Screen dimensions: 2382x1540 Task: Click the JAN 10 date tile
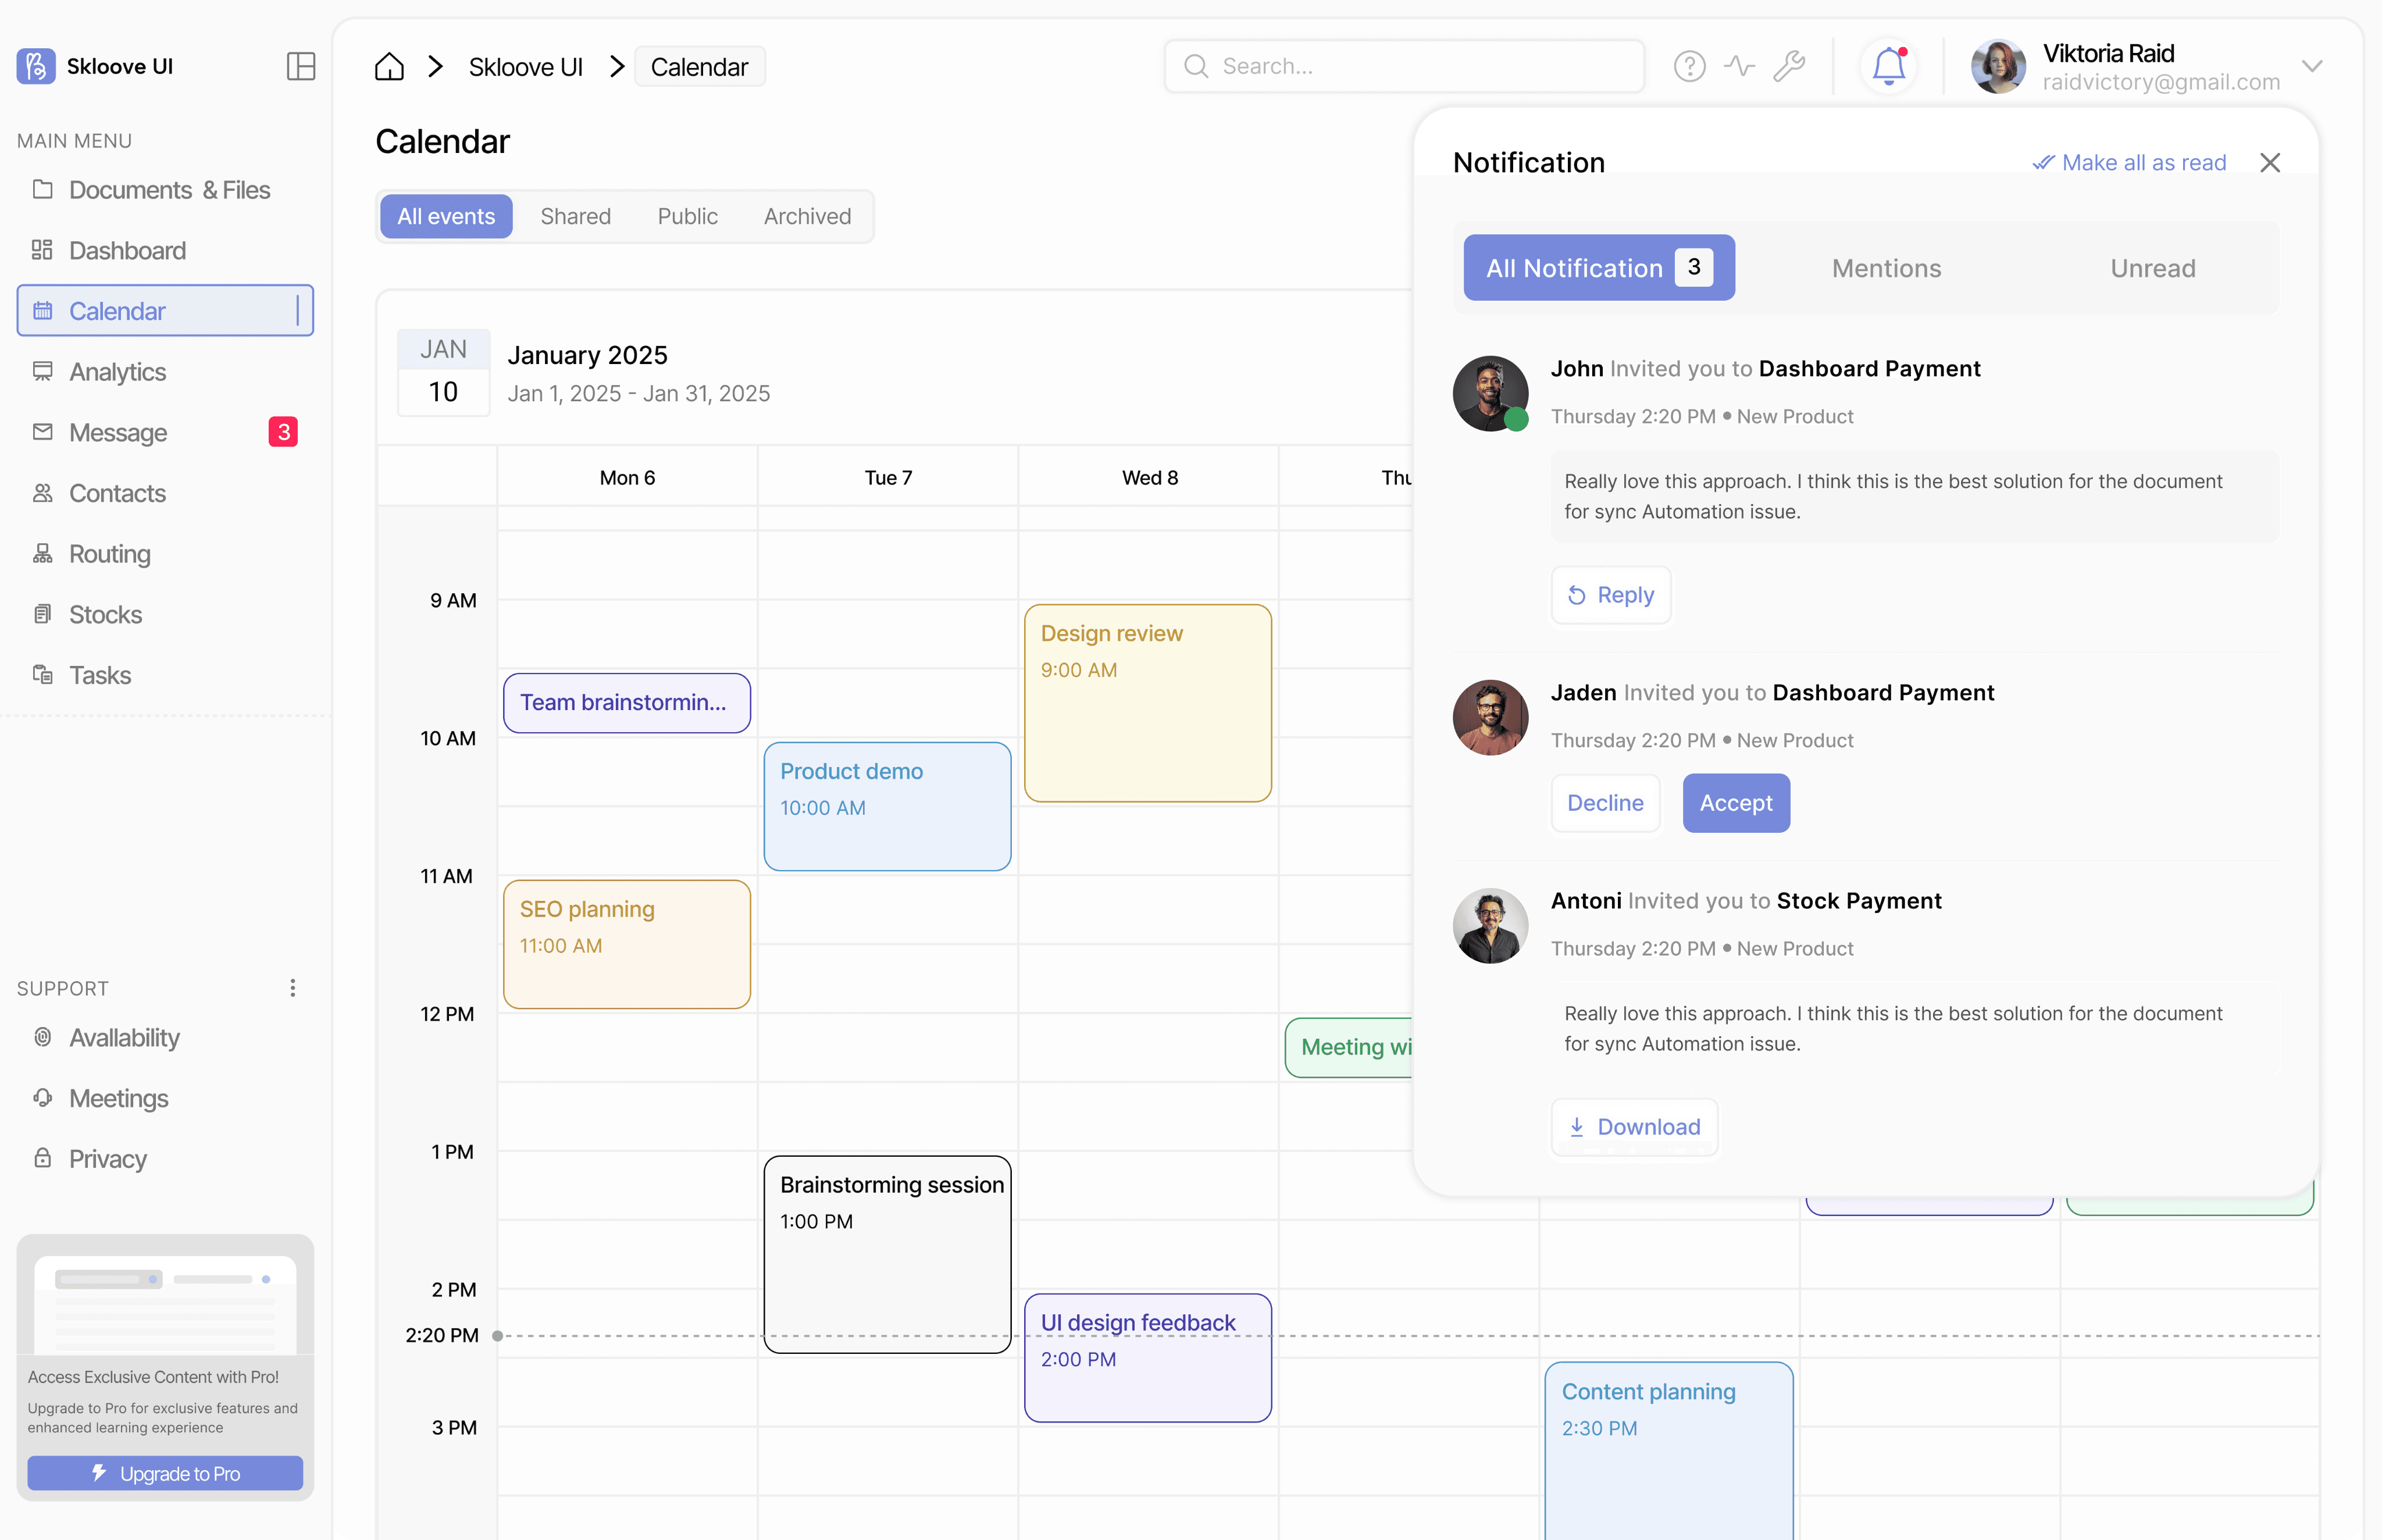443,372
